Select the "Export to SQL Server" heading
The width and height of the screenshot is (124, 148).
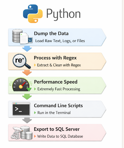(x=57, y=129)
